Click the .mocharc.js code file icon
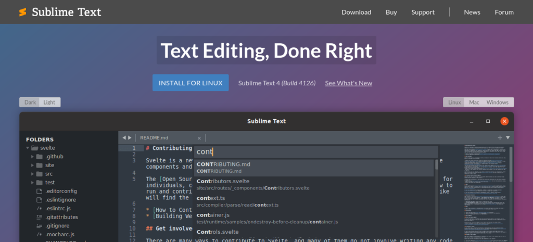 pos(39,235)
